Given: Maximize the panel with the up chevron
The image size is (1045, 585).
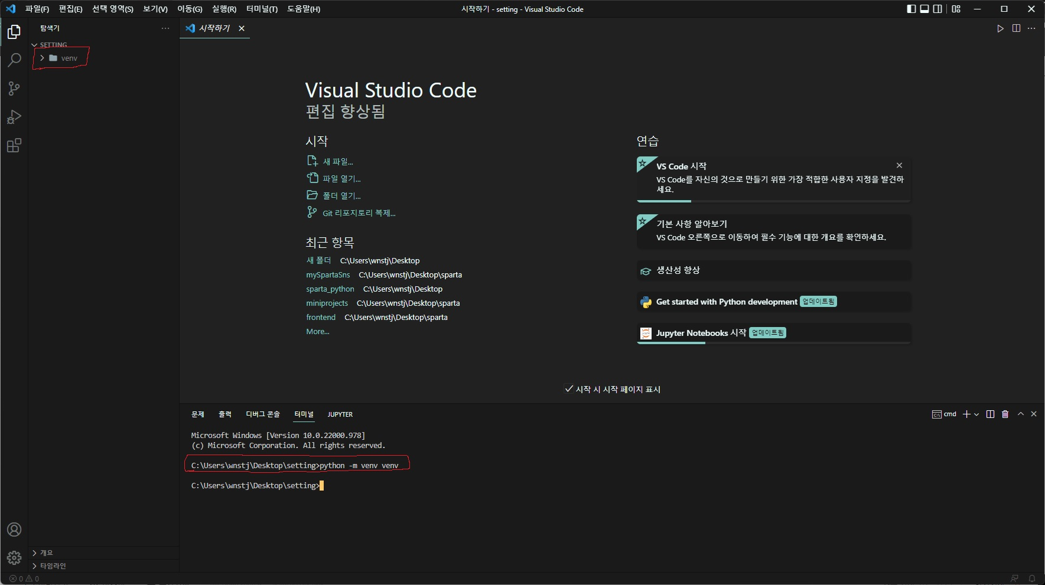Looking at the screenshot, I should point(1021,414).
